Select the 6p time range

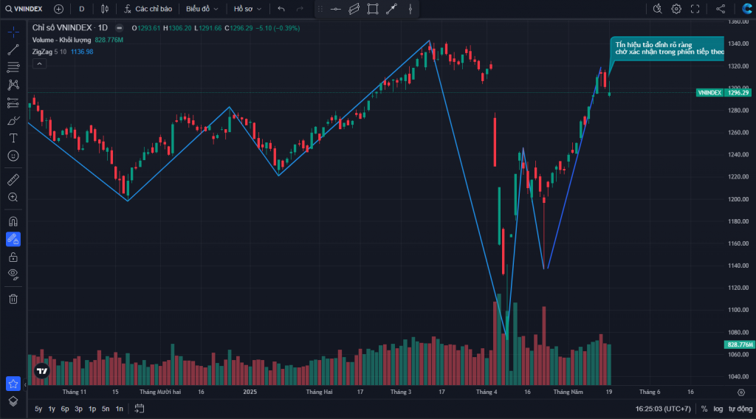(65, 409)
